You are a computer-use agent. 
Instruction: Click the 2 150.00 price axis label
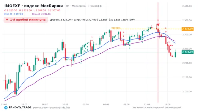click(x=187, y=77)
